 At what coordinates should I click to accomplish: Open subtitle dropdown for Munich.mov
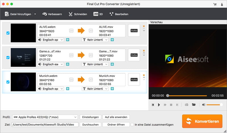(x=95, y=89)
